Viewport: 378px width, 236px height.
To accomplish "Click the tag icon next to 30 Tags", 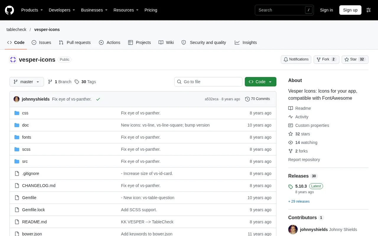I will (77, 82).
